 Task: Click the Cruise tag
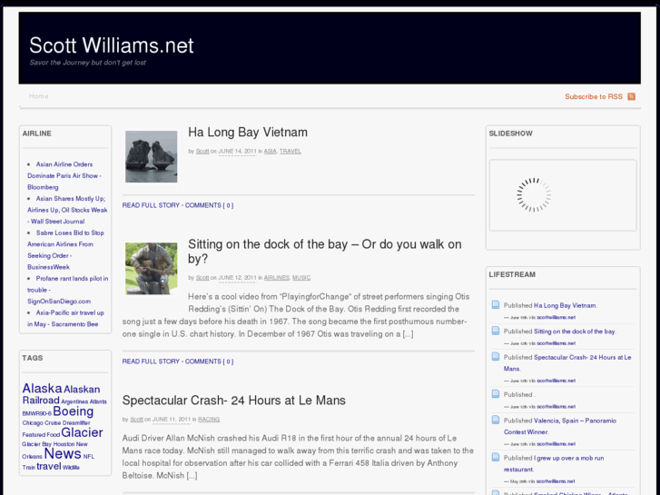coord(53,423)
